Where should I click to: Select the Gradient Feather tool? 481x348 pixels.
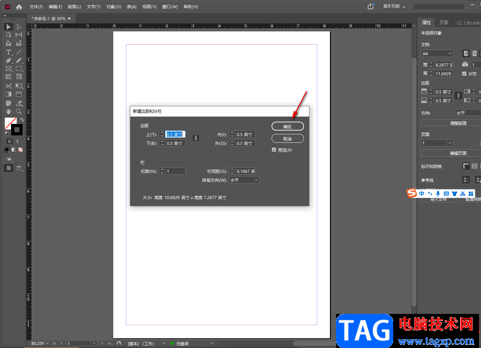coord(19,94)
